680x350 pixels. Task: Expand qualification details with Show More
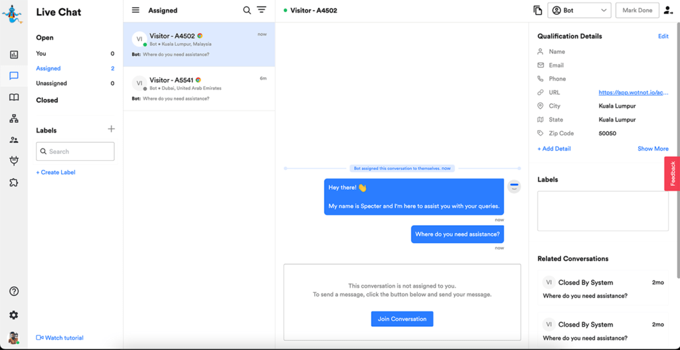pos(652,149)
